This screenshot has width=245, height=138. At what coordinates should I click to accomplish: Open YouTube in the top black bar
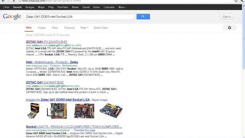click(x=63, y=7)
